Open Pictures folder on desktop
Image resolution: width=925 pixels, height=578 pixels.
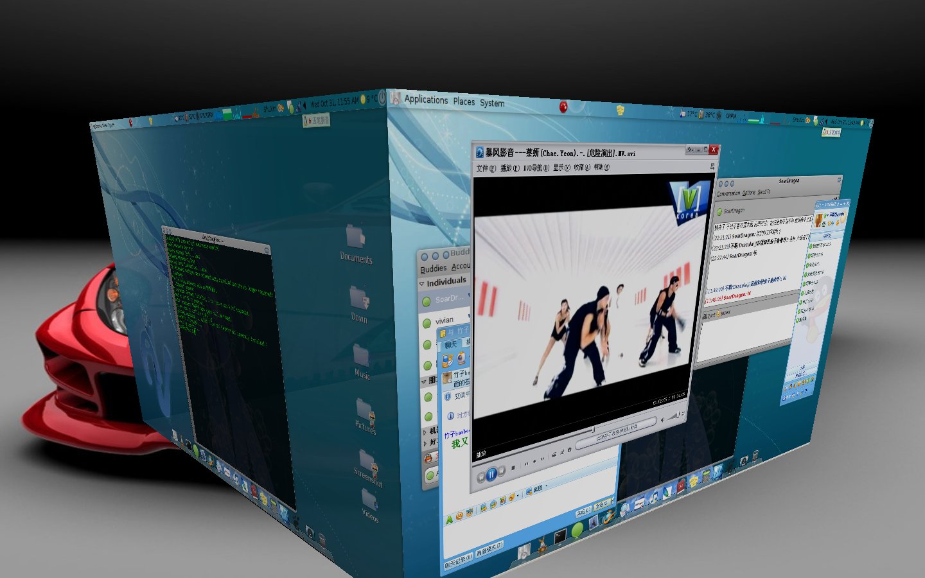click(x=366, y=415)
